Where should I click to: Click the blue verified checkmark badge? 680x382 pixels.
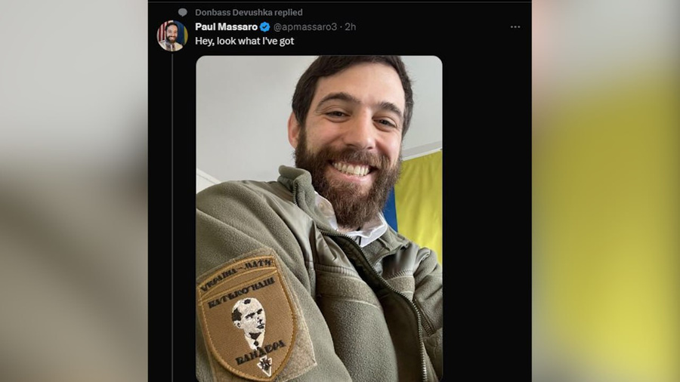click(264, 26)
